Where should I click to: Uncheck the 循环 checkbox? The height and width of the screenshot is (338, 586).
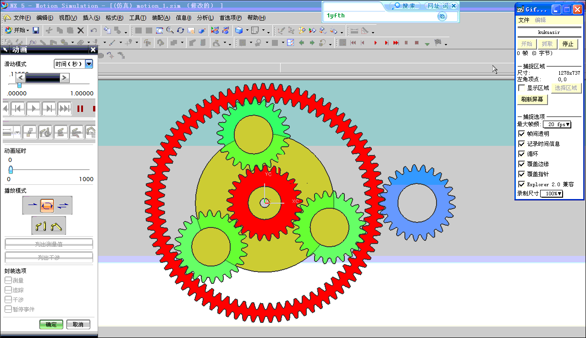[x=521, y=154]
